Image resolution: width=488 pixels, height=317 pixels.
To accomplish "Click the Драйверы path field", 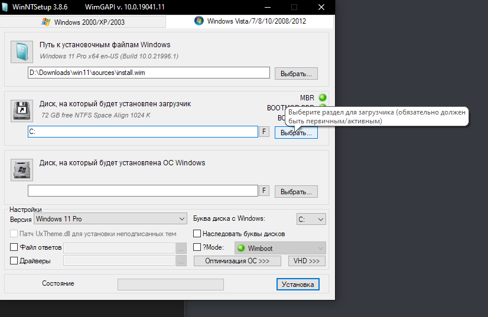I will pyautogui.click(x=119, y=261).
